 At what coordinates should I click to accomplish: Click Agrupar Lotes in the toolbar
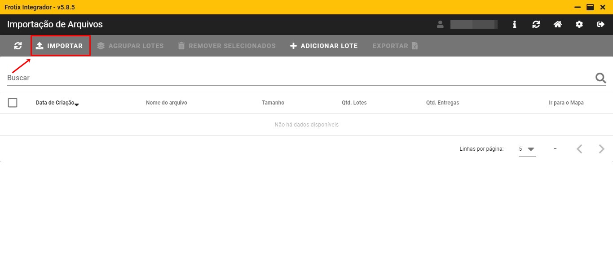click(130, 46)
